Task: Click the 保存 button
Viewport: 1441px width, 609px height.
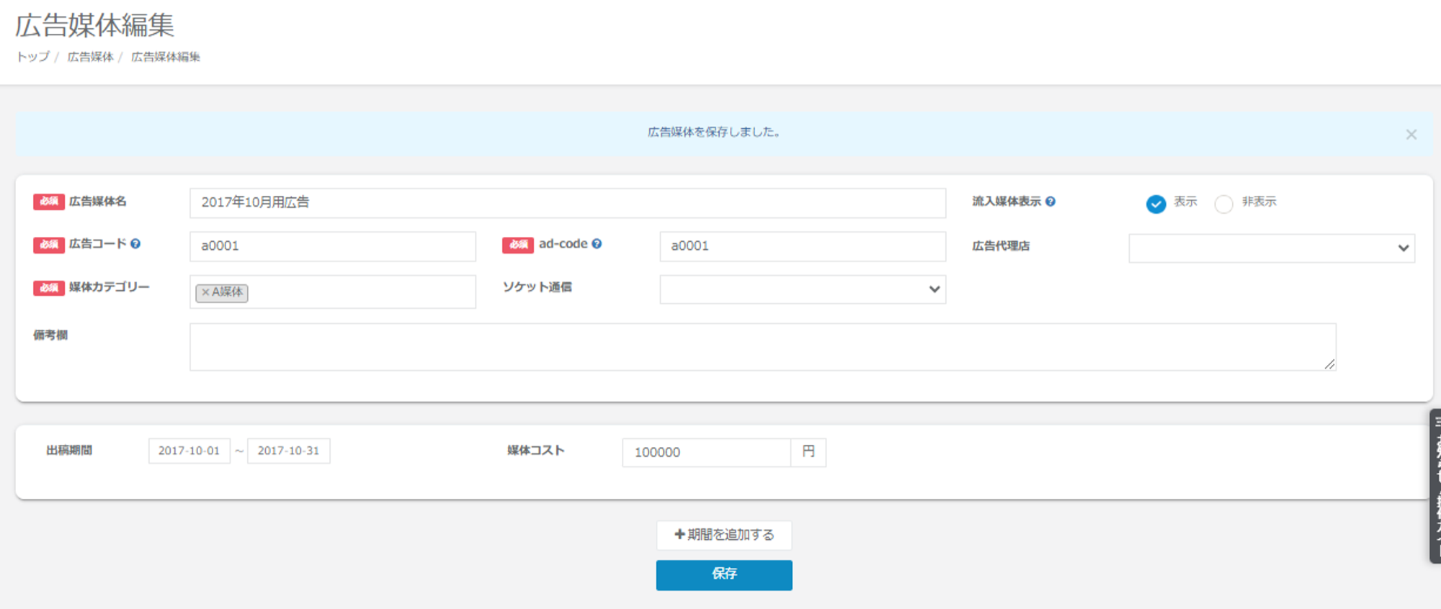Action: [x=723, y=574]
